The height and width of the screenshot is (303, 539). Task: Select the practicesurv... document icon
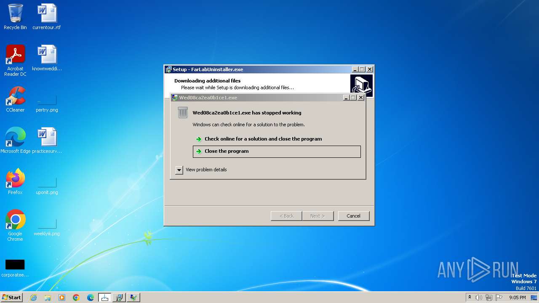click(47, 140)
